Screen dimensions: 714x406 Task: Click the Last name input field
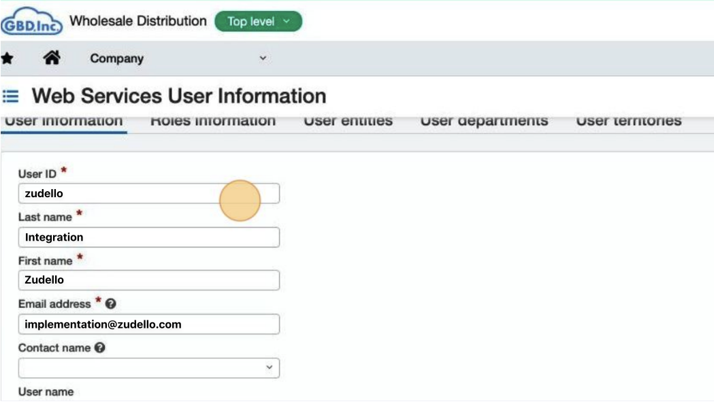pos(148,237)
